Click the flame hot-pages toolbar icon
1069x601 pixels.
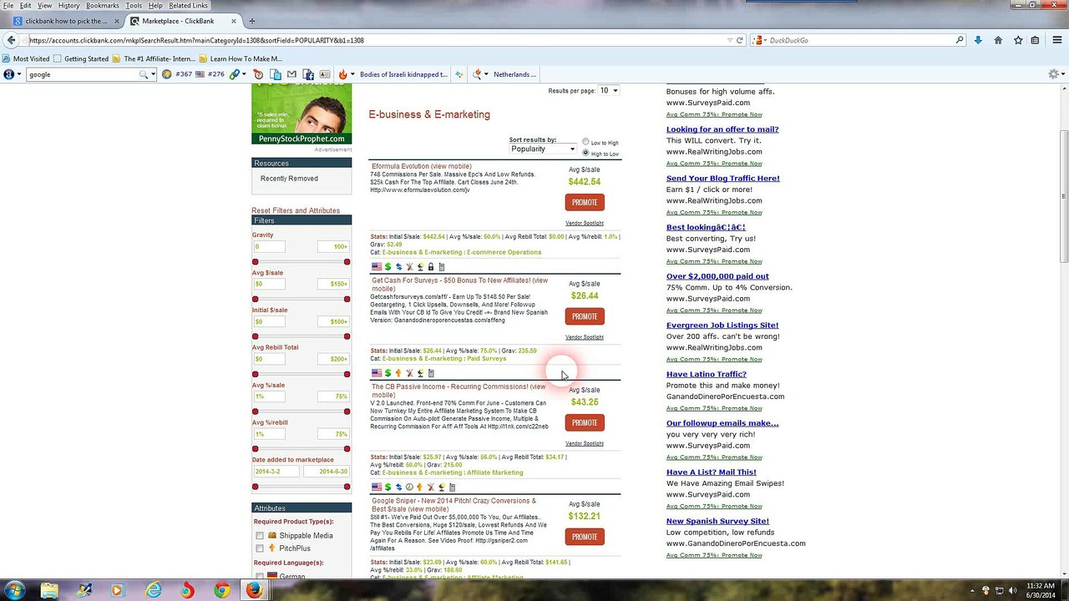[x=342, y=74]
